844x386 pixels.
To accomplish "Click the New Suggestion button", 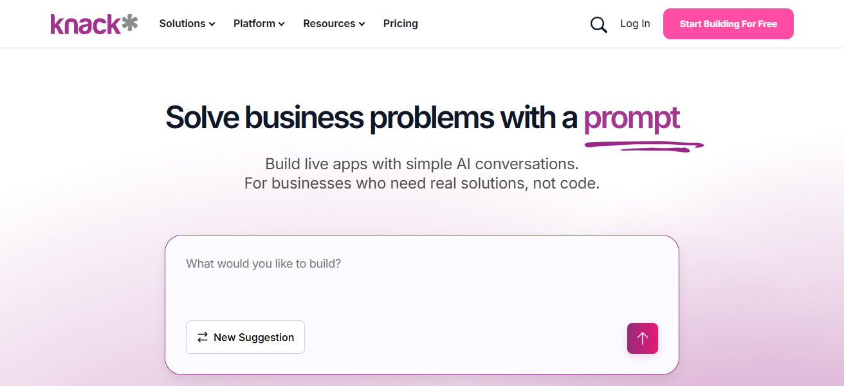I will click(245, 337).
